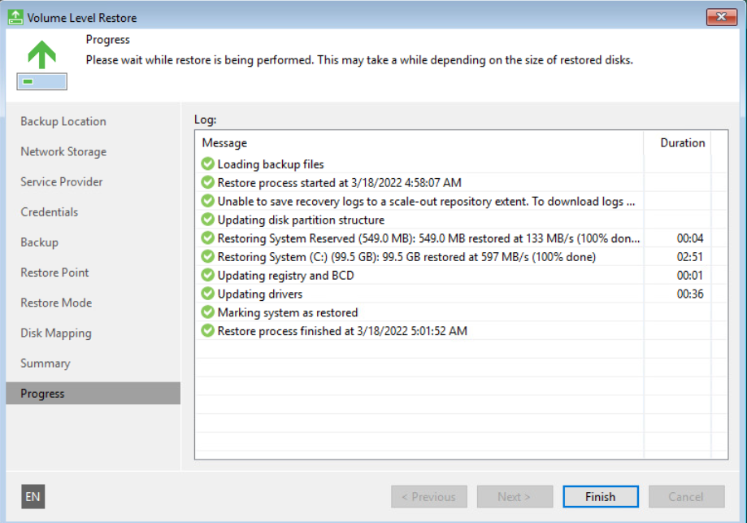The image size is (747, 523).
Task: Click checkmark icon for Marking system as restored
Action: click(208, 312)
